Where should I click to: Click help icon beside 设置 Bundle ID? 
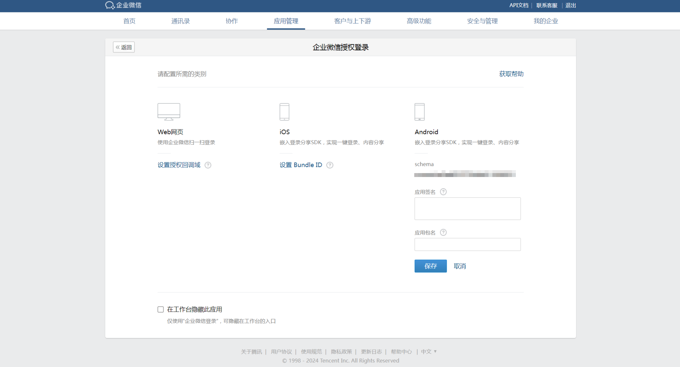pyautogui.click(x=330, y=165)
